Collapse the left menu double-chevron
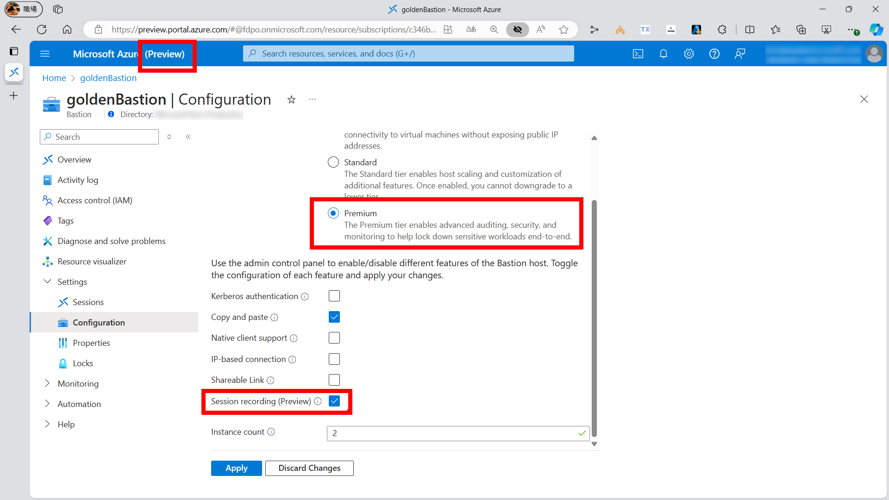The image size is (889, 500). 188,137
